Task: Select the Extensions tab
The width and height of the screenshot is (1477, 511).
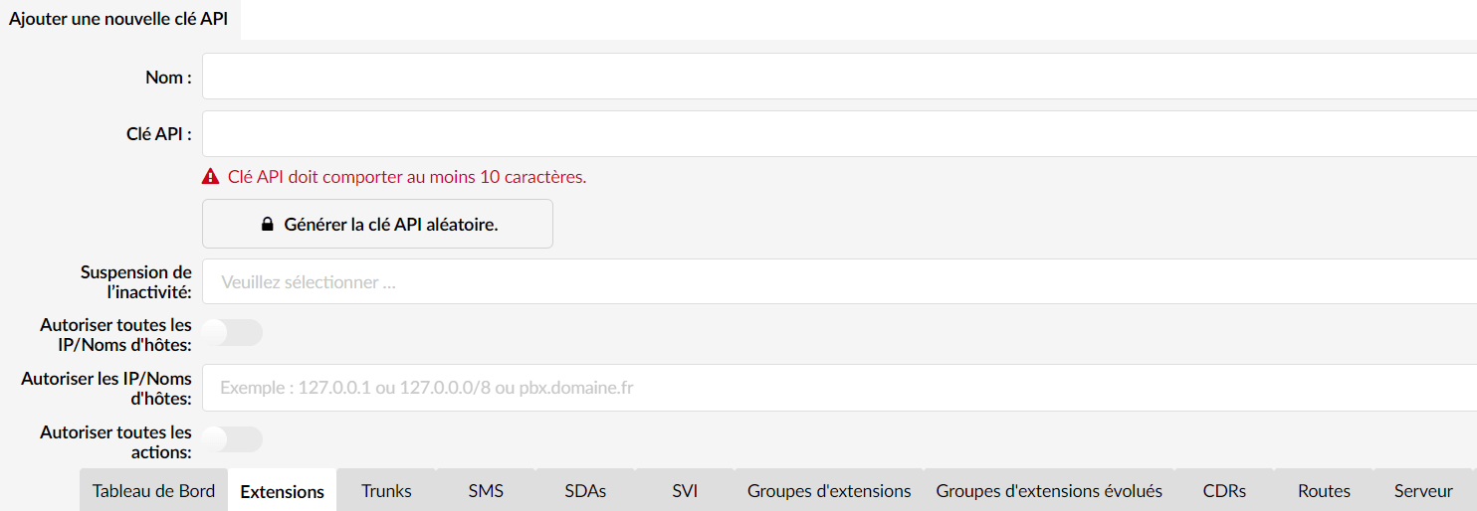Action: (x=283, y=490)
